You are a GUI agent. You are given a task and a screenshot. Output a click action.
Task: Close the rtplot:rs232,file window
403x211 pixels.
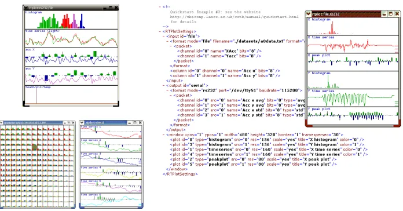(116, 8)
